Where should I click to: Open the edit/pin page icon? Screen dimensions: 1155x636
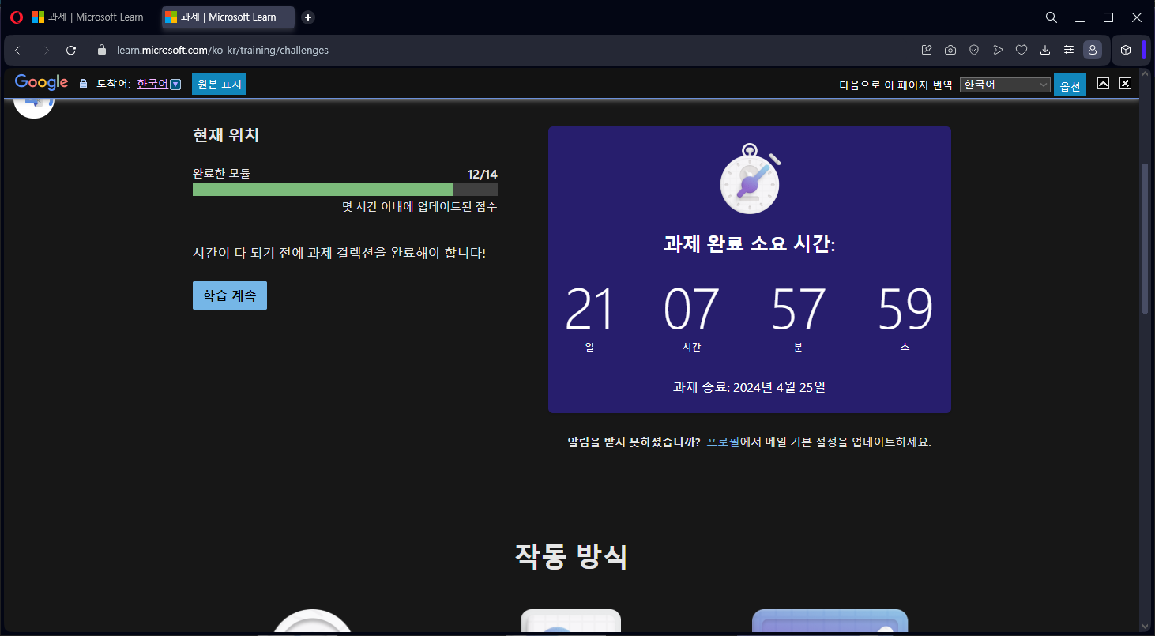[927, 50]
